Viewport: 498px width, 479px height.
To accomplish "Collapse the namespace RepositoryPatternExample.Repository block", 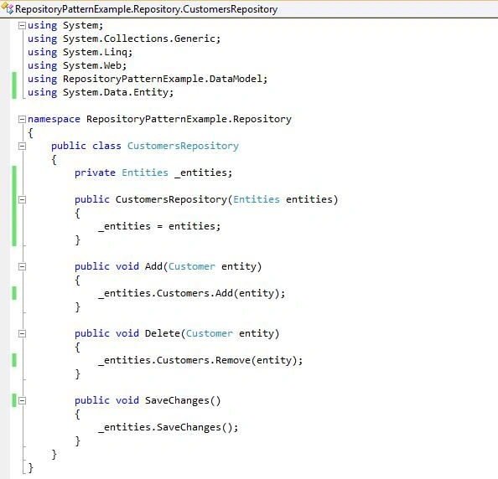I will click(22, 120).
